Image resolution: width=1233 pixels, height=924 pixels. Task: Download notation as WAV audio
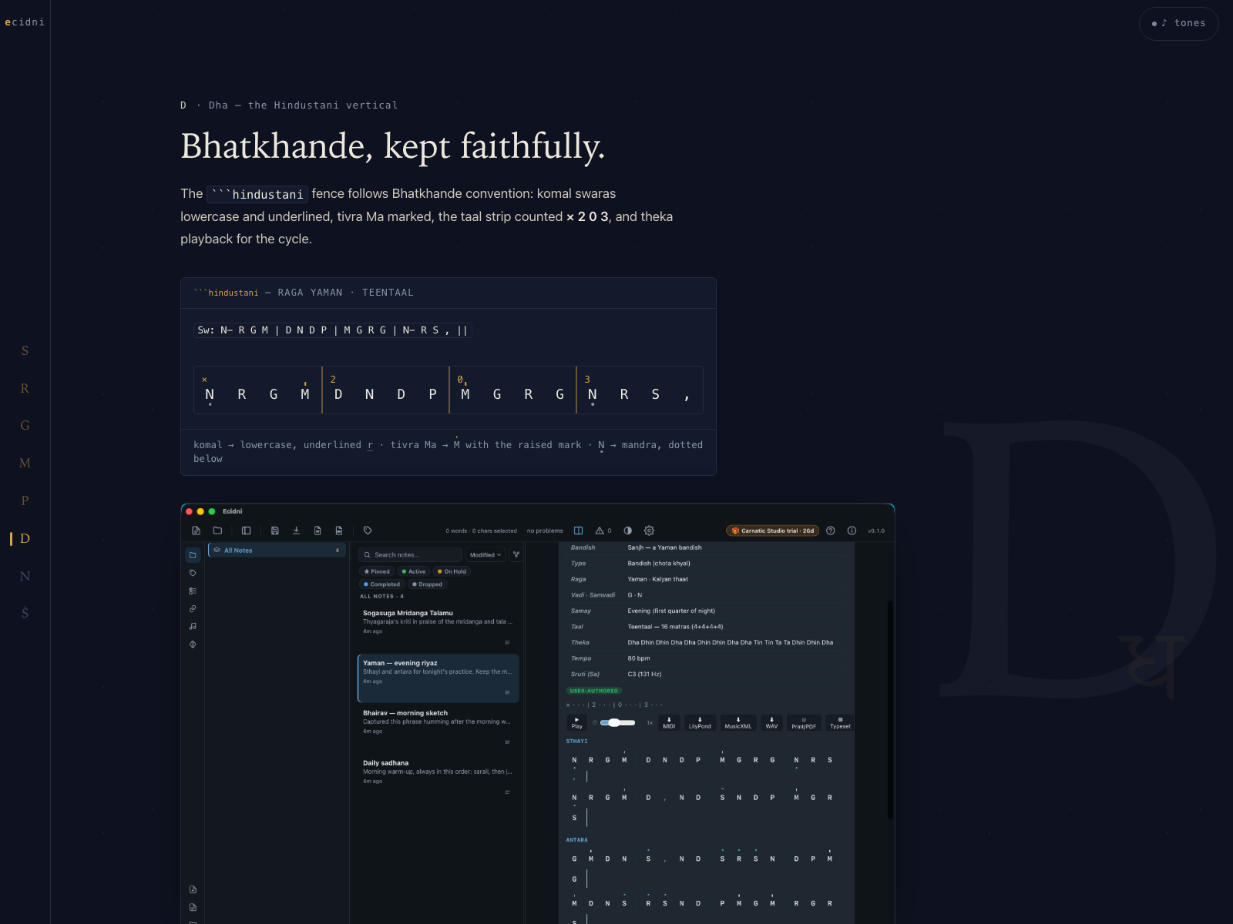pyautogui.click(x=771, y=723)
